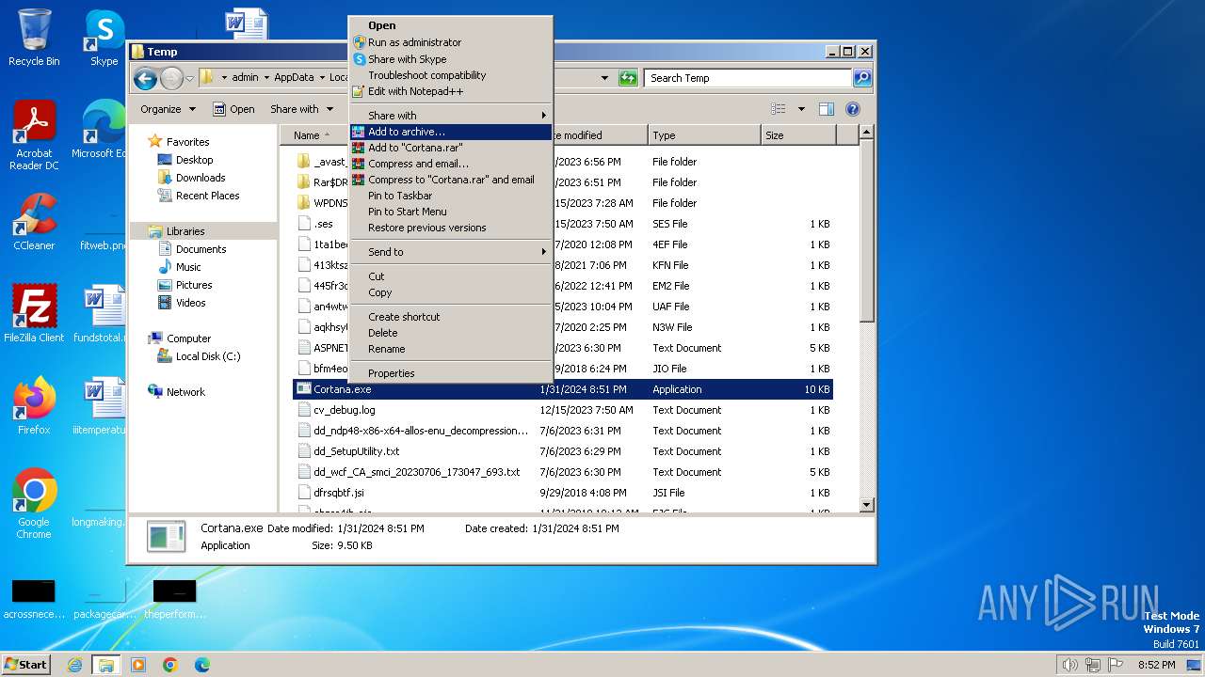This screenshot has height=677, width=1205.
Task: Open the address bar history dropdown
Action: pyautogui.click(x=604, y=78)
